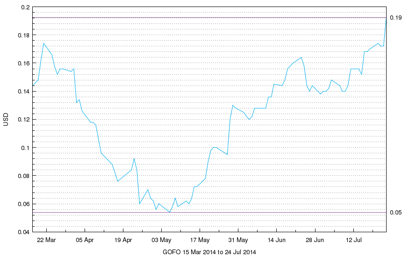Select the chart caption "GOFO 15 Mar 2014 to 24 Jul 2014"
This screenshot has height=257, width=409.
click(x=209, y=252)
